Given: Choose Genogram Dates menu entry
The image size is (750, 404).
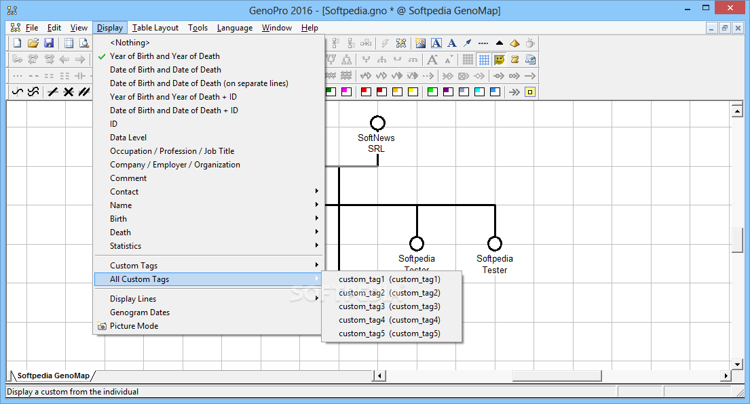Looking at the screenshot, I should pyautogui.click(x=209, y=312).
